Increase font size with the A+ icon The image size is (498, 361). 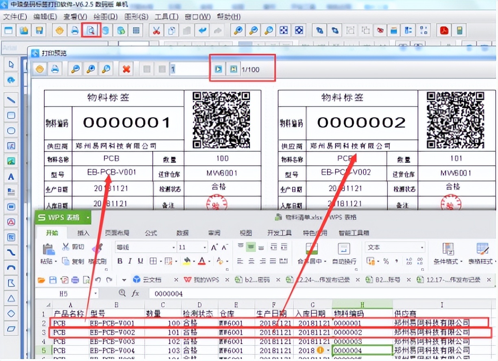coord(214,247)
